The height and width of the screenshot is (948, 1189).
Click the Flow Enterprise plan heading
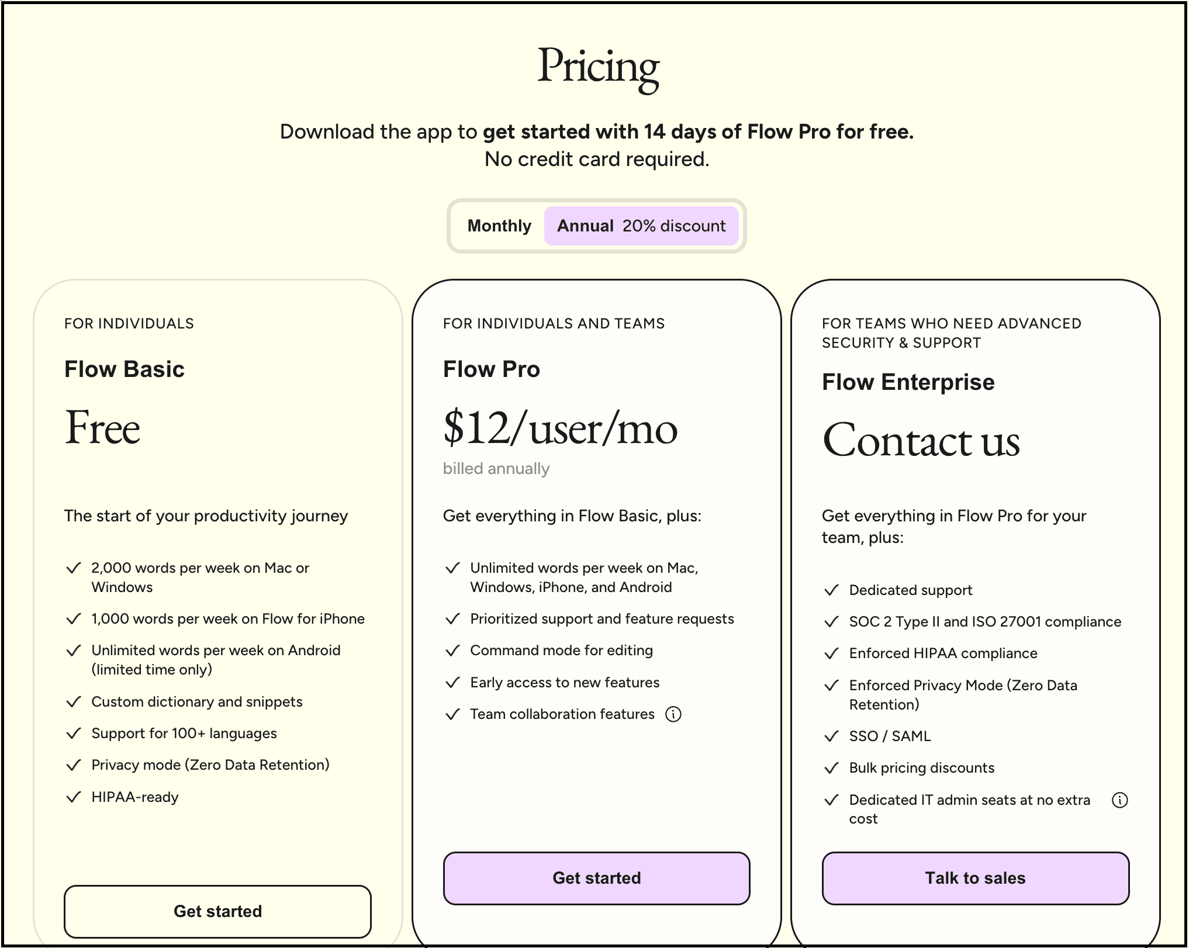[x=908, y=382]
